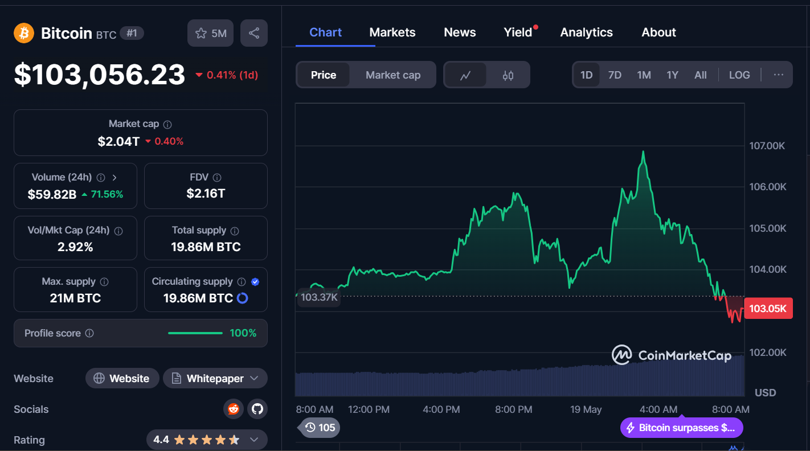Show info tooltip for Vol/Mkt Cap (24h)
This screenshot has width=810, height=451.
[118, 231]
